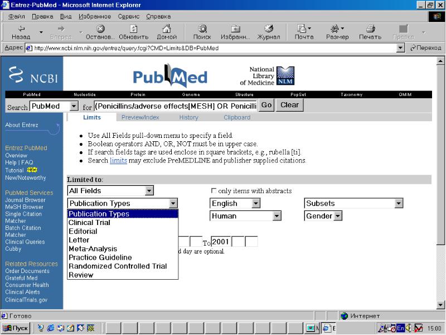Click the OMIM database in black bar
Image resolution: width=446 pixels, height=335 pixels.
[405, 94]
